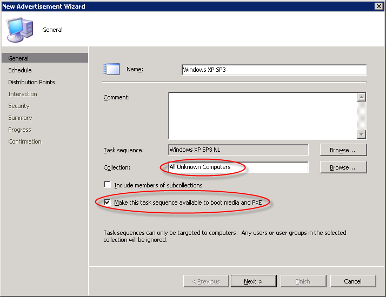Click into the Name field with Windows XP SP3
Image resolution: width=386 pixels, height=297 pixels.
pyautogui.click(x=274, y=70)
